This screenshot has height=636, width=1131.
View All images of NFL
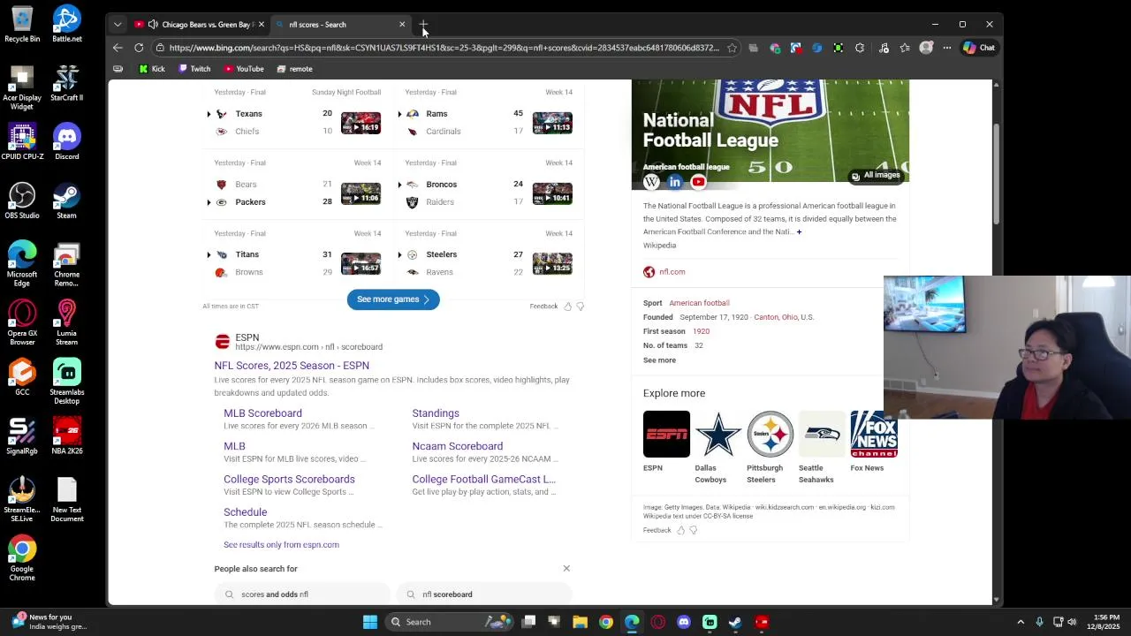(x=876, y=176)
